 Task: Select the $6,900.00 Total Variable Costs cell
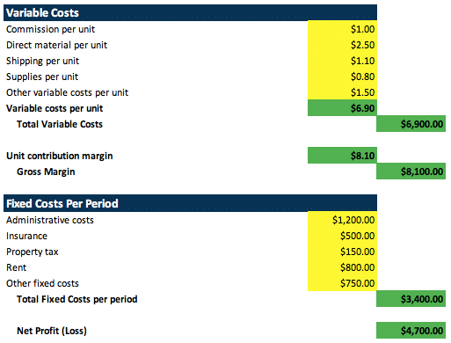tap(411, 124)
